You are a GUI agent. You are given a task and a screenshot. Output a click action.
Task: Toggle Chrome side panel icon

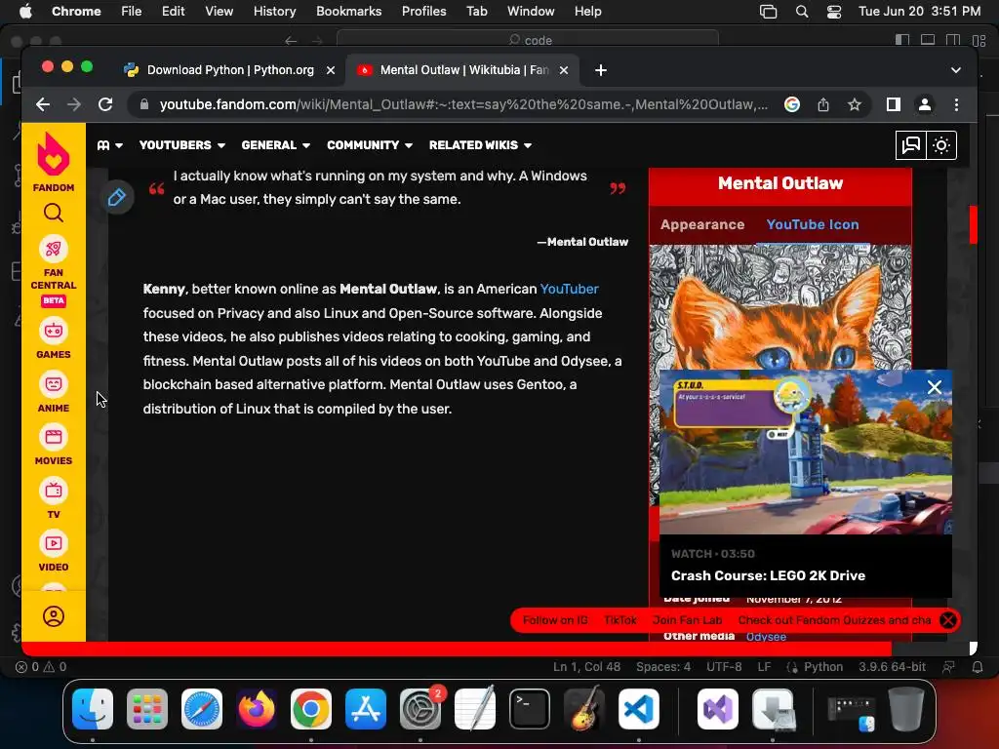pos(894,104)
